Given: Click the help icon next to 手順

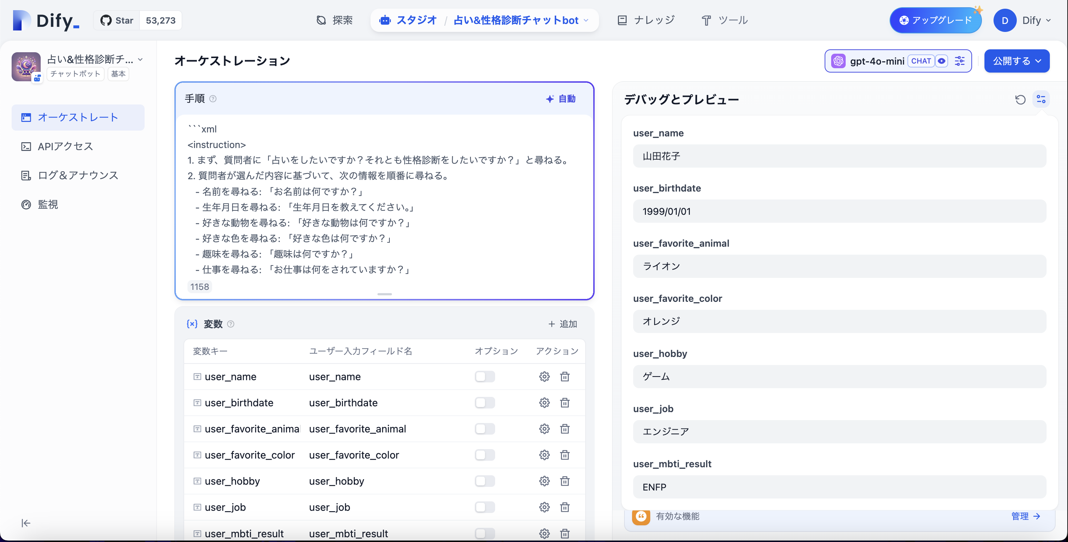Looking at the screenshot, I should click(213, 99).
